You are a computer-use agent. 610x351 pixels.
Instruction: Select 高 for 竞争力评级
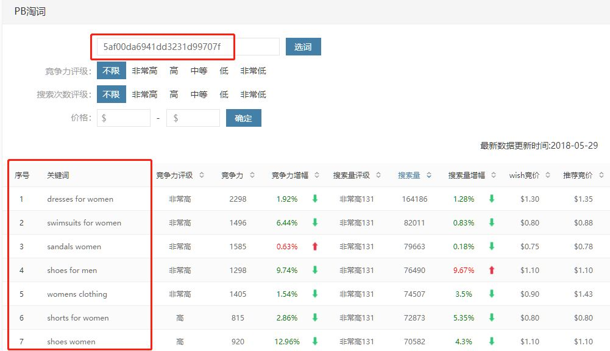174,71
